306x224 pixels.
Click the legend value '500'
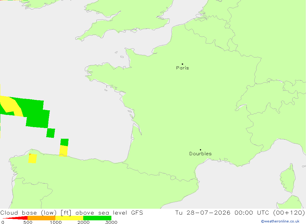click(28, 222)
